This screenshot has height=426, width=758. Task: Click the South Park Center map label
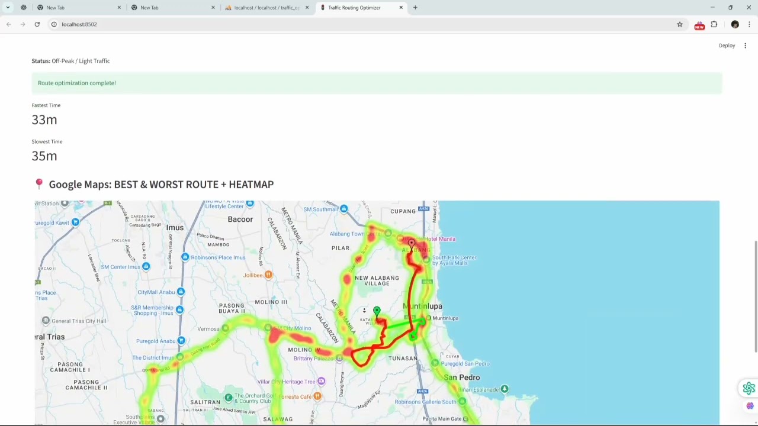coord(454,260)
